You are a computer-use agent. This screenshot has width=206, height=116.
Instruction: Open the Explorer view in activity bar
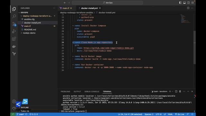coord(14,9)
